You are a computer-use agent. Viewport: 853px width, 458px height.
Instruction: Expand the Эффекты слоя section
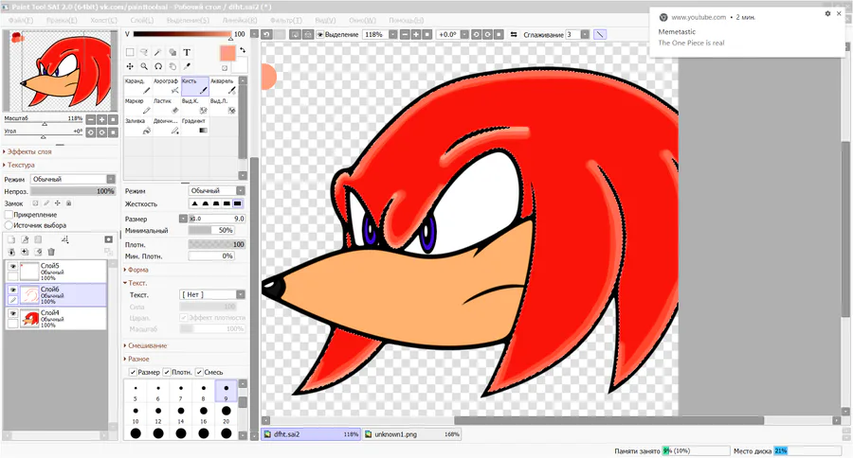tap(27, 151)
